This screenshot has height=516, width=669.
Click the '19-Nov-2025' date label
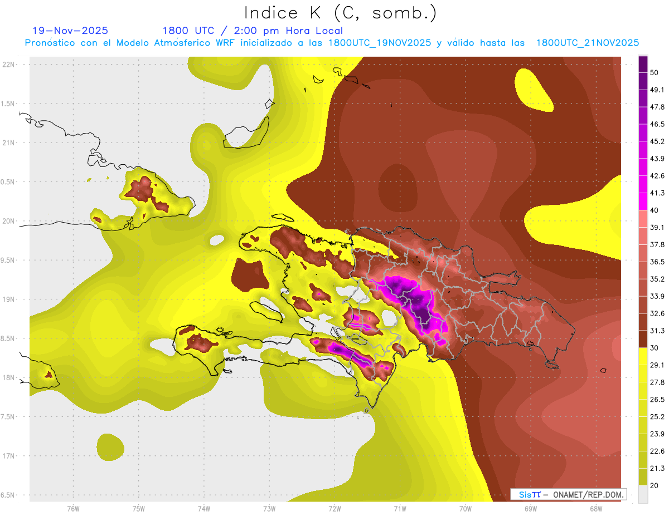pos(70,31)
